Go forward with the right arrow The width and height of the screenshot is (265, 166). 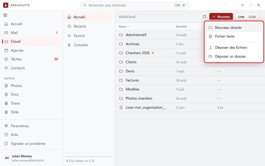click(x=251, y=5)
